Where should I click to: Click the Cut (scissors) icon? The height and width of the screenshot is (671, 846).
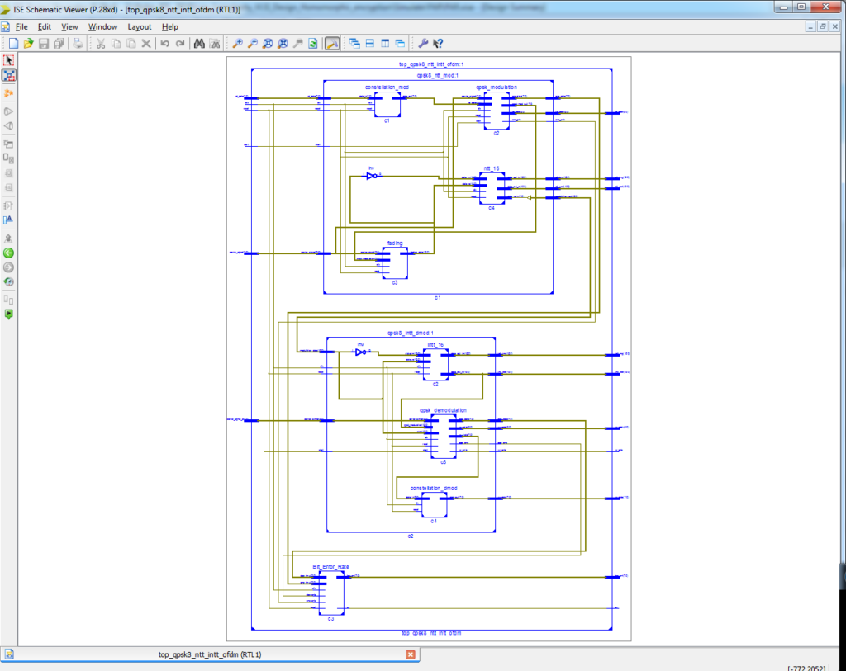99,43
